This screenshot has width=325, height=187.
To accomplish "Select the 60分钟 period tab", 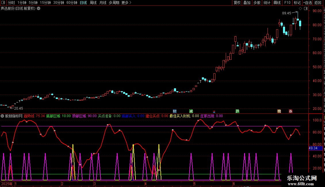I will (x=72, y=3).
